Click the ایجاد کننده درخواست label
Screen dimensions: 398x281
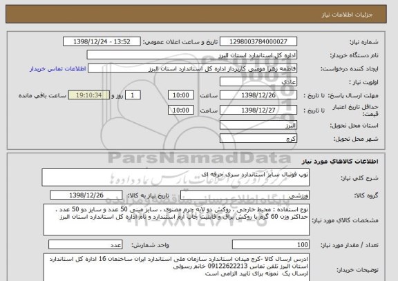coord(350,69)
